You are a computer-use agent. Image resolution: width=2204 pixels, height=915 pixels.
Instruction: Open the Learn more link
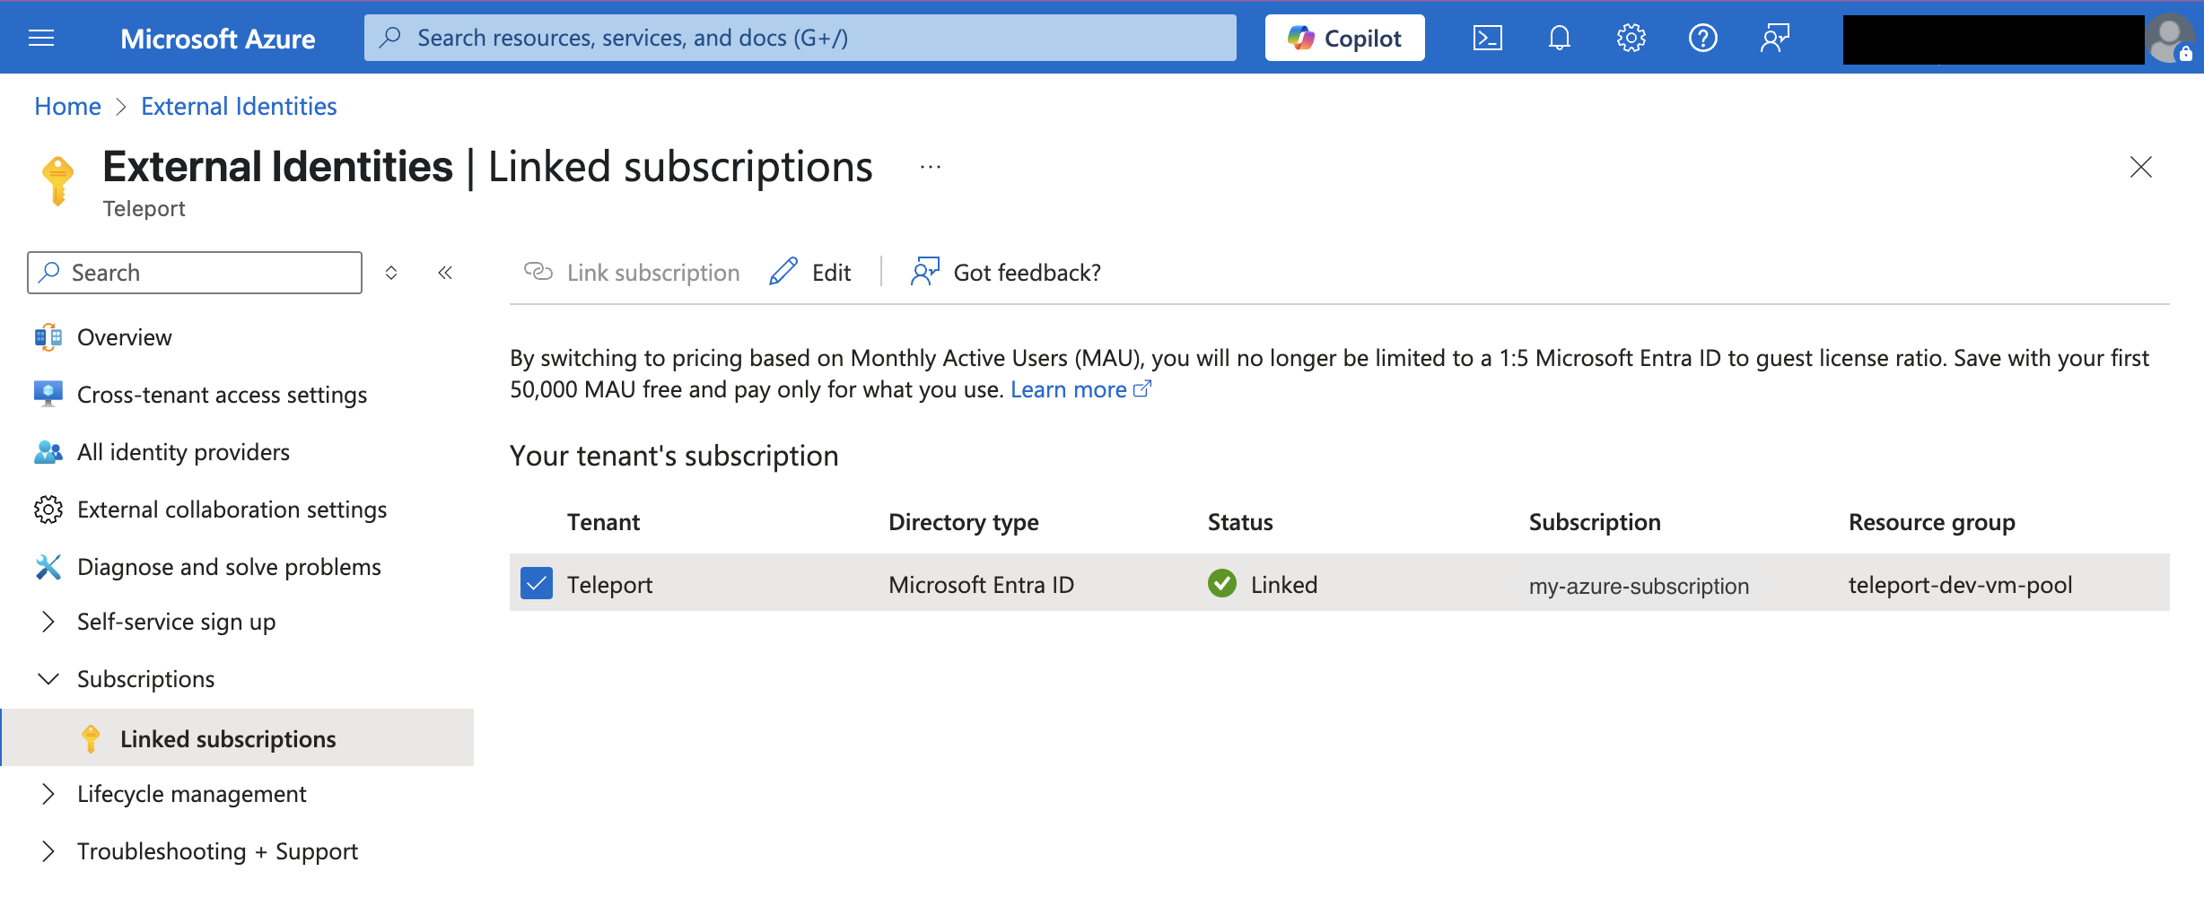(x=1070, y=388)
